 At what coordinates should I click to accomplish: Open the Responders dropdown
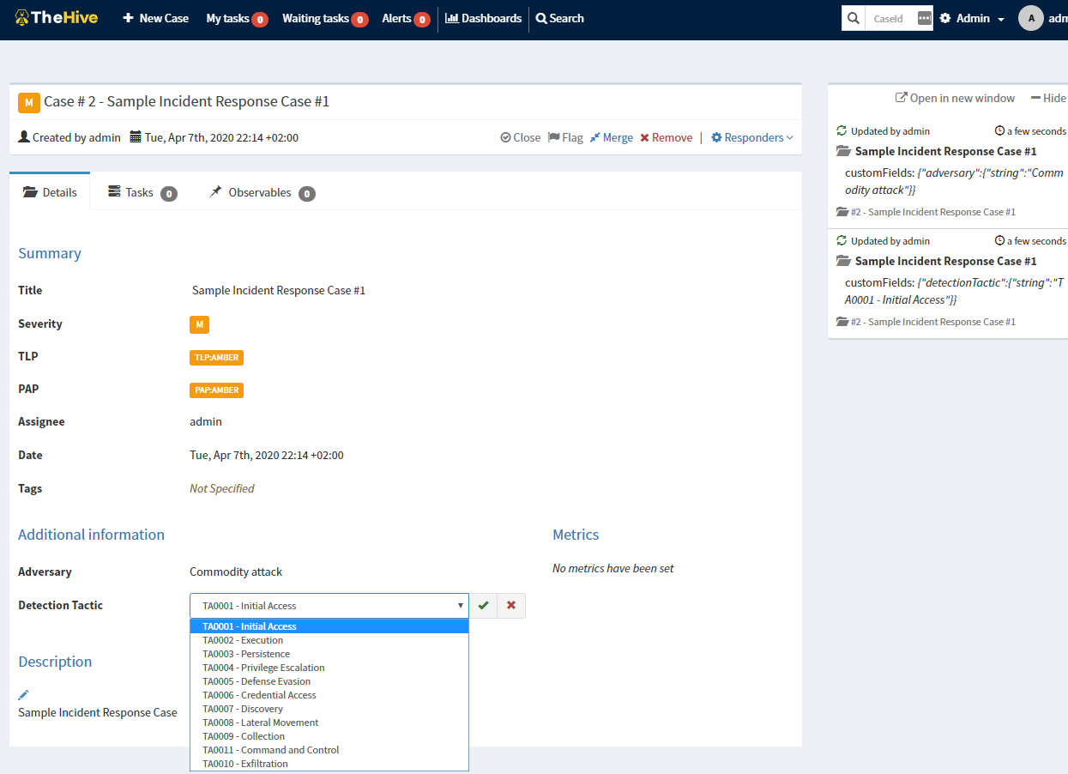pos(751,136)
